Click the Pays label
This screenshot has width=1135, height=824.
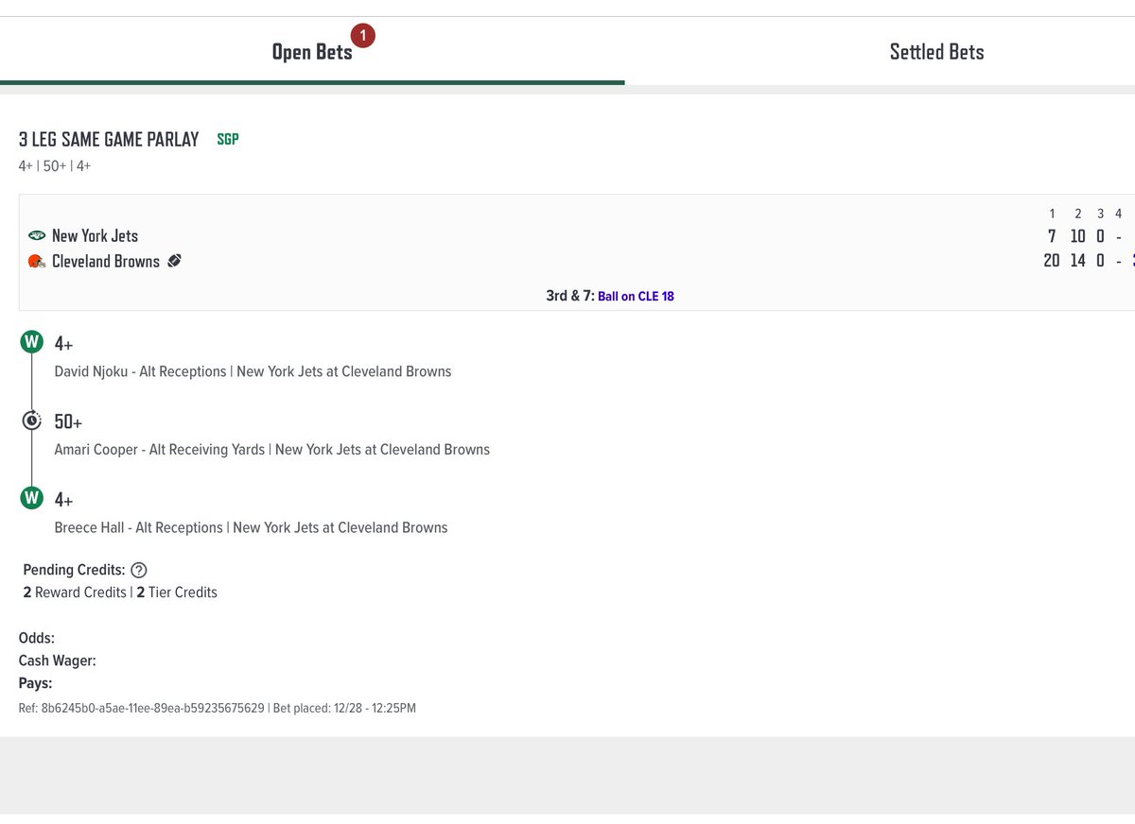coord(36,683)
